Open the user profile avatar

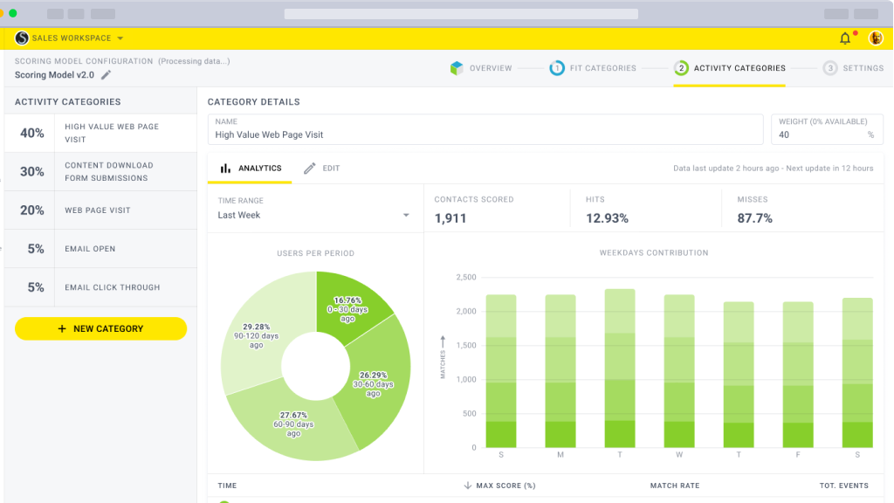(x=875, y=38)
